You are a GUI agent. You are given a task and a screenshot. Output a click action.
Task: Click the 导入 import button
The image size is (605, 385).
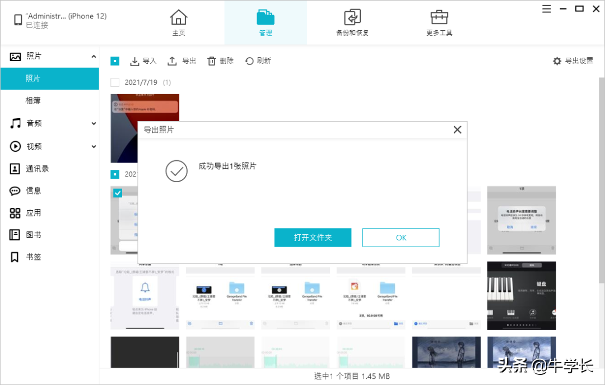click(143, 61)
